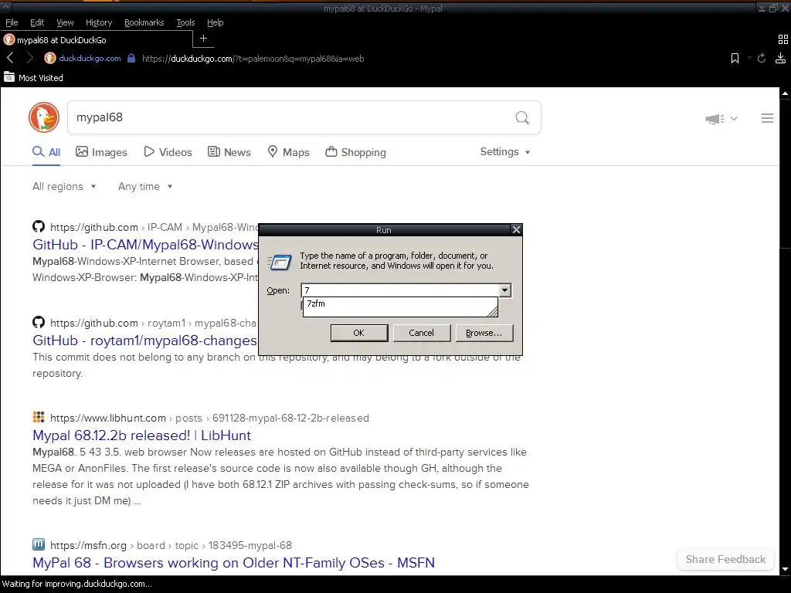Bookmark this page with the bookmark icon
Viewport: 791px width, 593px height.
[735, 59]
